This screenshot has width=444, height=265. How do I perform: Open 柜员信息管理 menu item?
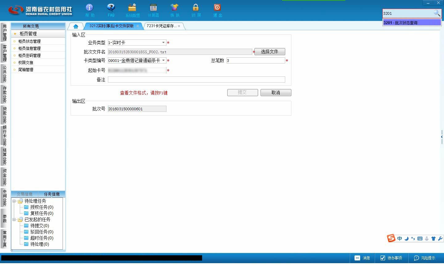point(29,48)
